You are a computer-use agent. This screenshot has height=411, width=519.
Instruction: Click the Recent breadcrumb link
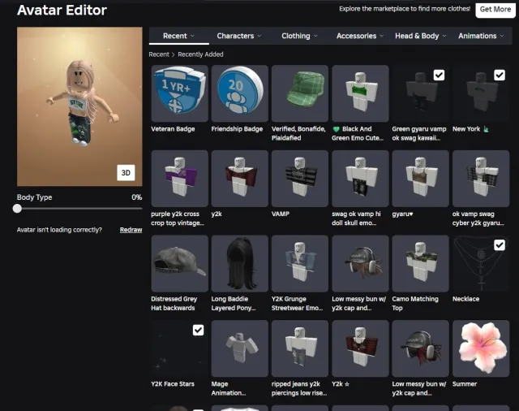[x=159, y=54]
